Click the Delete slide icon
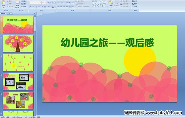The width and height of the screenshot is (185, 118). pos(24,6)
